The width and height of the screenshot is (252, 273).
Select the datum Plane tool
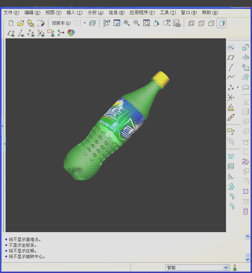click(x=231, y=58)
